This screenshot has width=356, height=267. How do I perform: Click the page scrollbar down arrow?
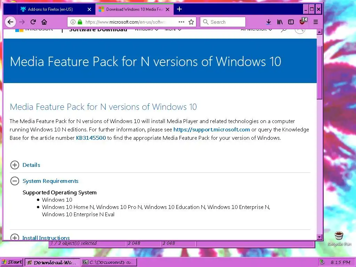319,237
